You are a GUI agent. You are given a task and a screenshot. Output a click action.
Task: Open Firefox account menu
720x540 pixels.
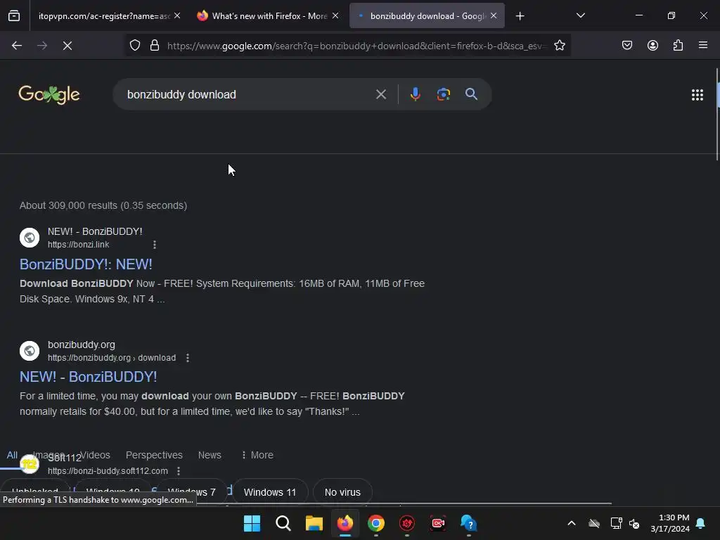(x=652, y=46)
